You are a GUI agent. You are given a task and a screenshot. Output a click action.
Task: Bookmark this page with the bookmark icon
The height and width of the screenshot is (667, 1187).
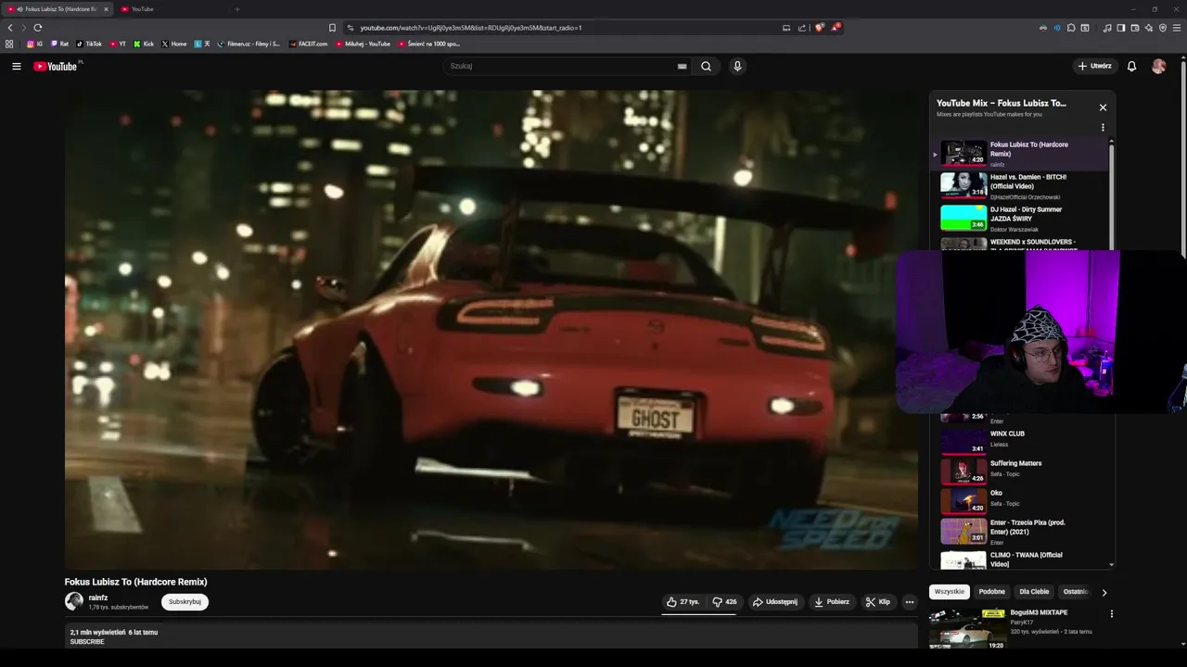pyautogui.click(x=332, y=28)
